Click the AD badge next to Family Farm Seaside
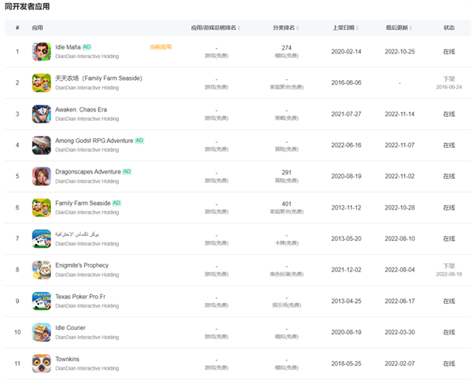Screen dimensions: 472x380 116,203
